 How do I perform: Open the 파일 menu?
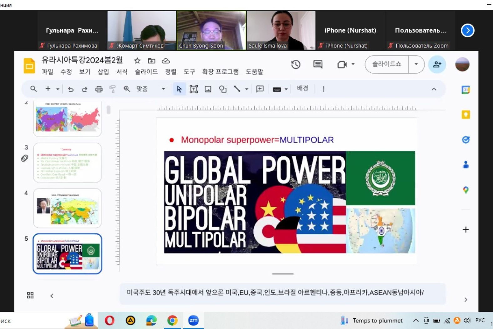coord(48,72)
